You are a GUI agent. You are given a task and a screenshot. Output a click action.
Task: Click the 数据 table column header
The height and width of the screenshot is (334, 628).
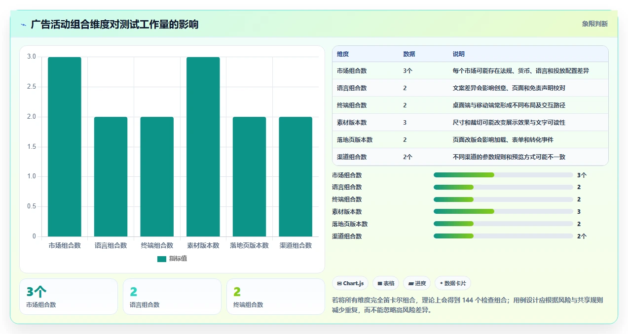(409, 54)
